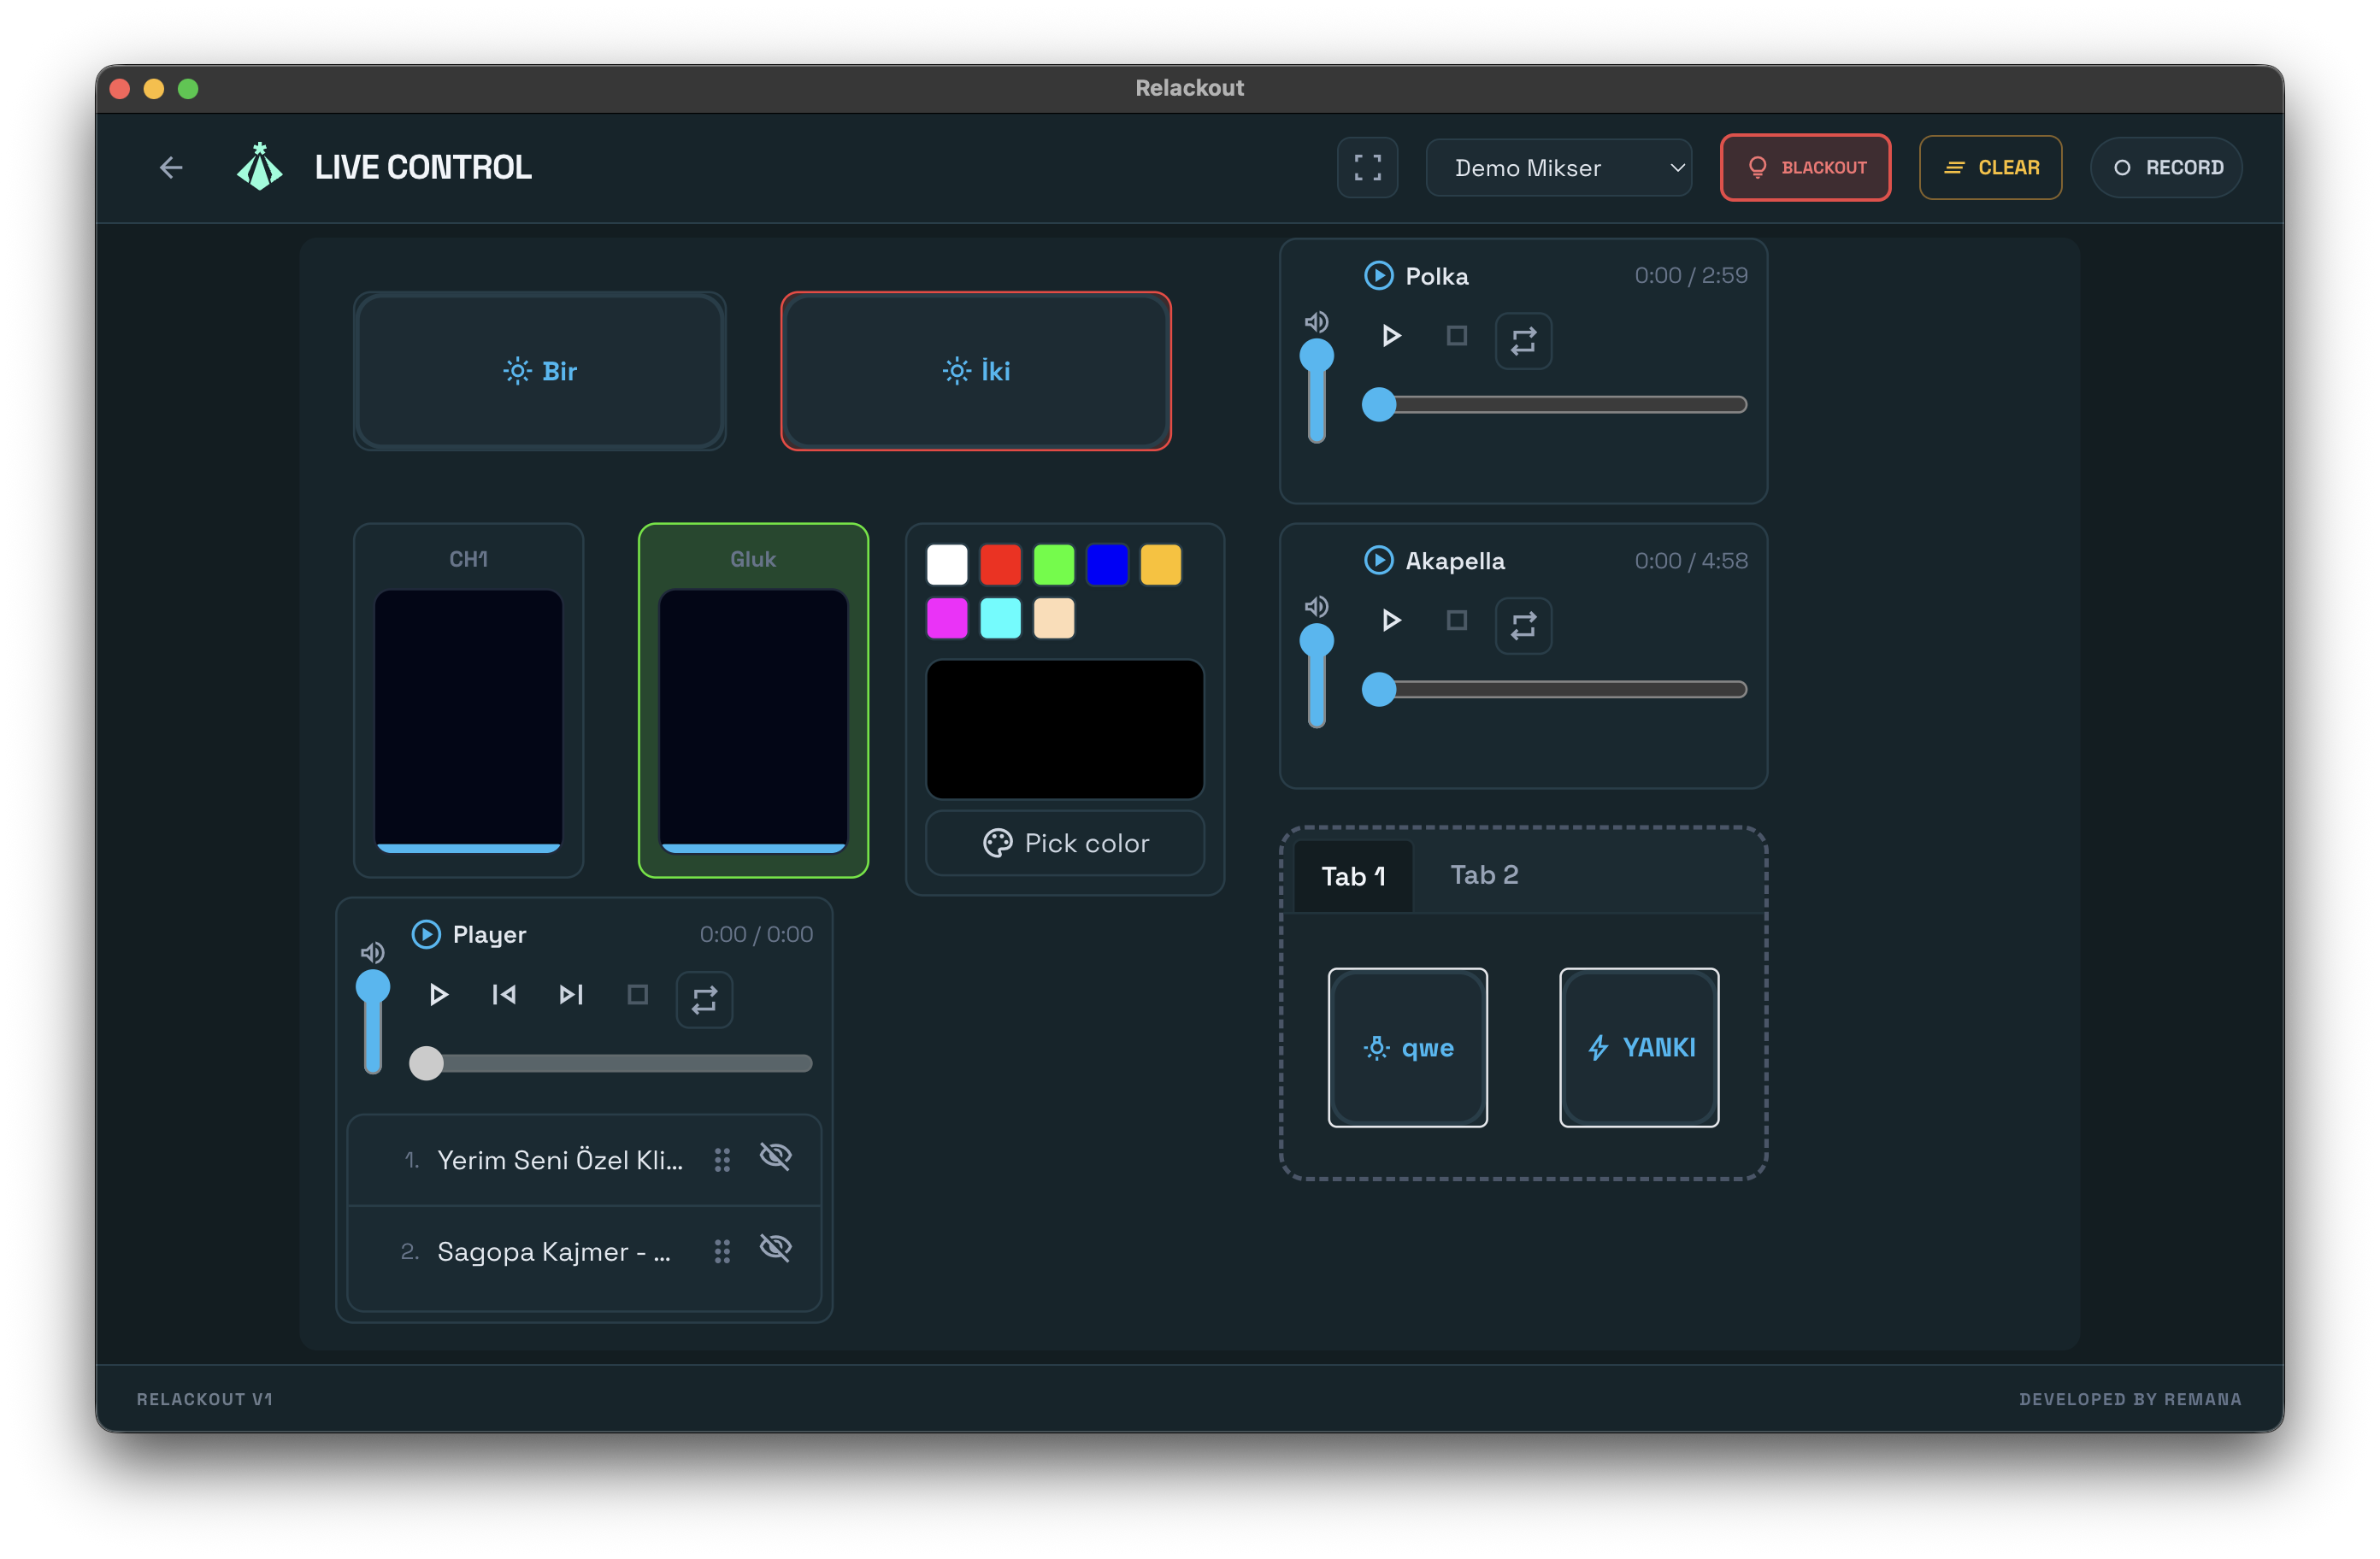Viewport: 2380px width, 1559px height.
Task: Enter fullscreen mode with the expand icon
Action: click(1367, 167)
